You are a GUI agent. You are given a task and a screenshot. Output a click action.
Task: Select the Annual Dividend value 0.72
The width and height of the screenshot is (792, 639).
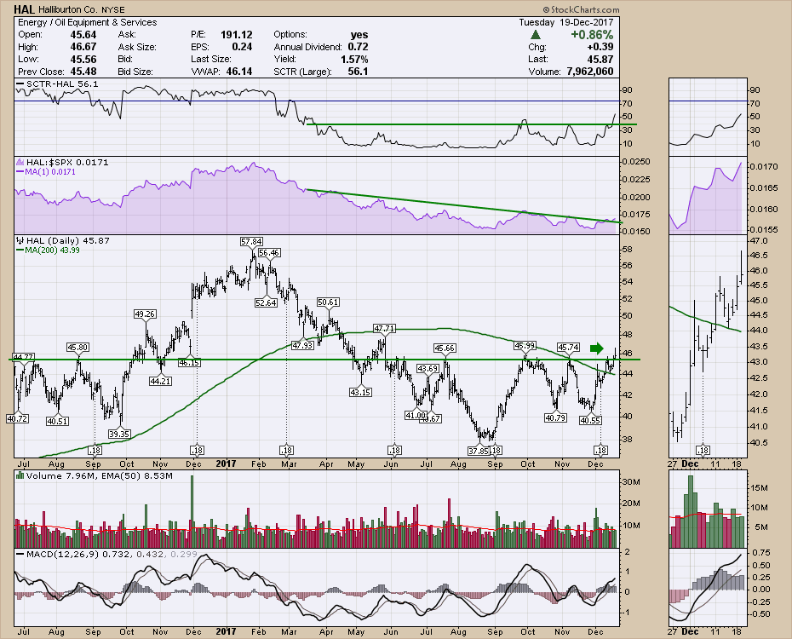pyautogui.click(x=358, y=47)
